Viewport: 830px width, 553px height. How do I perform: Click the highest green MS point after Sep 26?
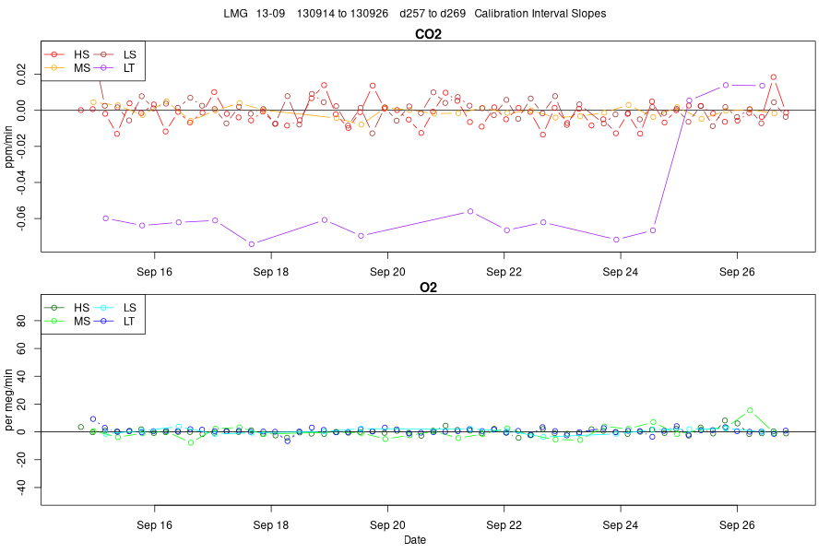(x=750, y=410)
